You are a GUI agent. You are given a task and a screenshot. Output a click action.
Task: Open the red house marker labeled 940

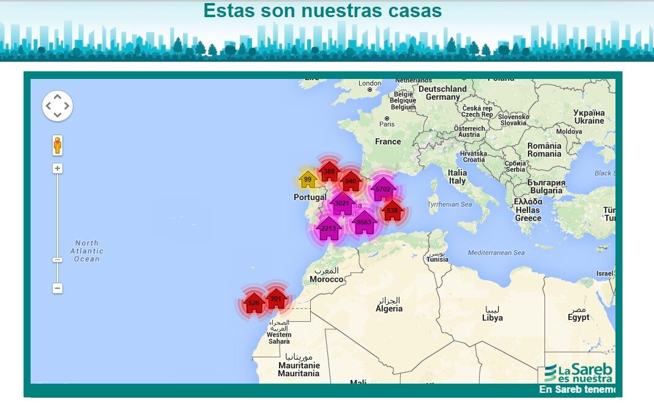351,181
